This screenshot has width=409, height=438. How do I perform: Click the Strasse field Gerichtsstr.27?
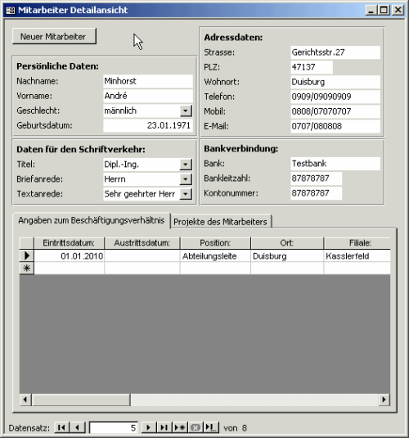tap(335, 52)
